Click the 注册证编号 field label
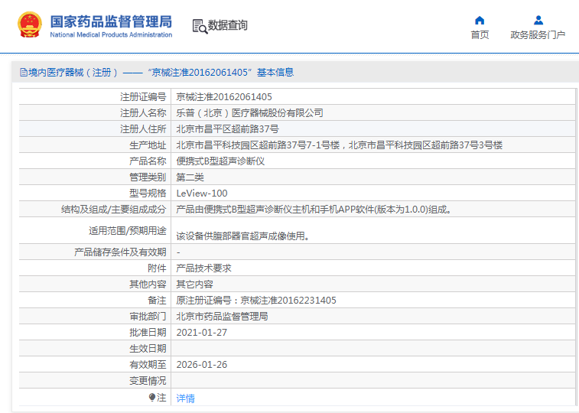579x413 pixels. click(143, 97)
